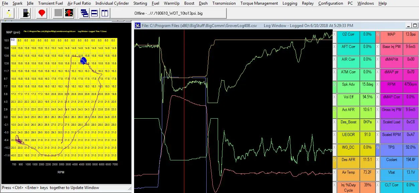The height and width of the screenshot is (193, 419).
Task: Cascade the open windows
Action: click(85, 13)
